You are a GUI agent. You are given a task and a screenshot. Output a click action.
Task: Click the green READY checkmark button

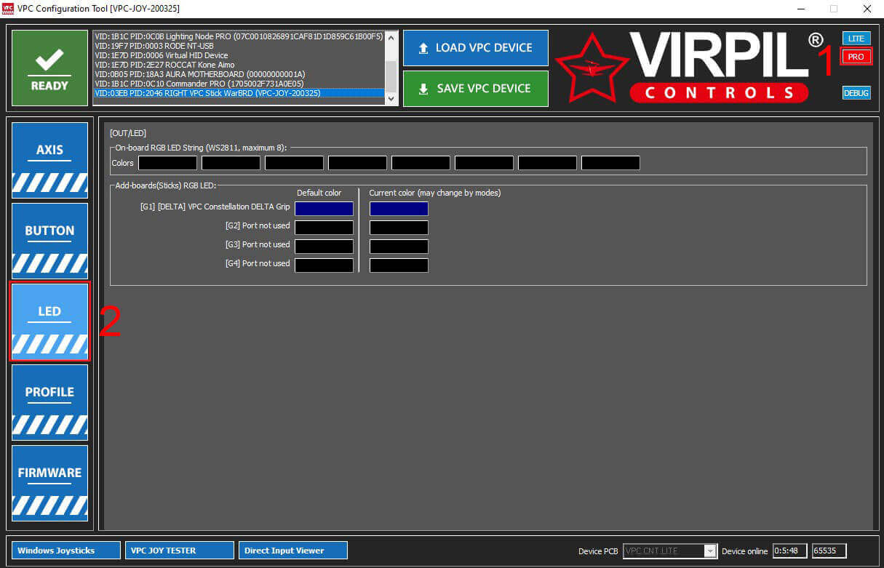click(49, 68)
